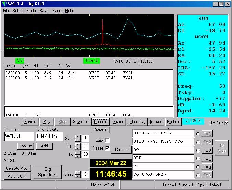232x190 pixels.
Task: Toggle the TX First checkbox
Action: click(226, 123)
